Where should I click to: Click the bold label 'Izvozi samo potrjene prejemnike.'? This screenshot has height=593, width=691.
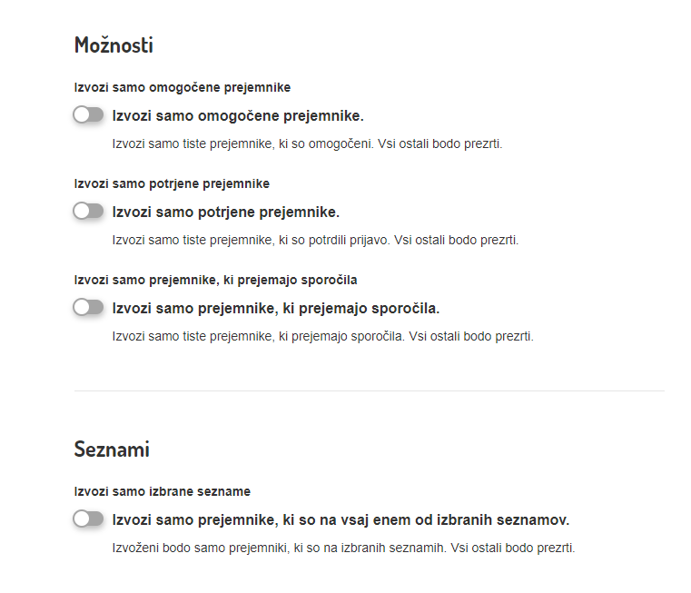(x=225, y=212)
